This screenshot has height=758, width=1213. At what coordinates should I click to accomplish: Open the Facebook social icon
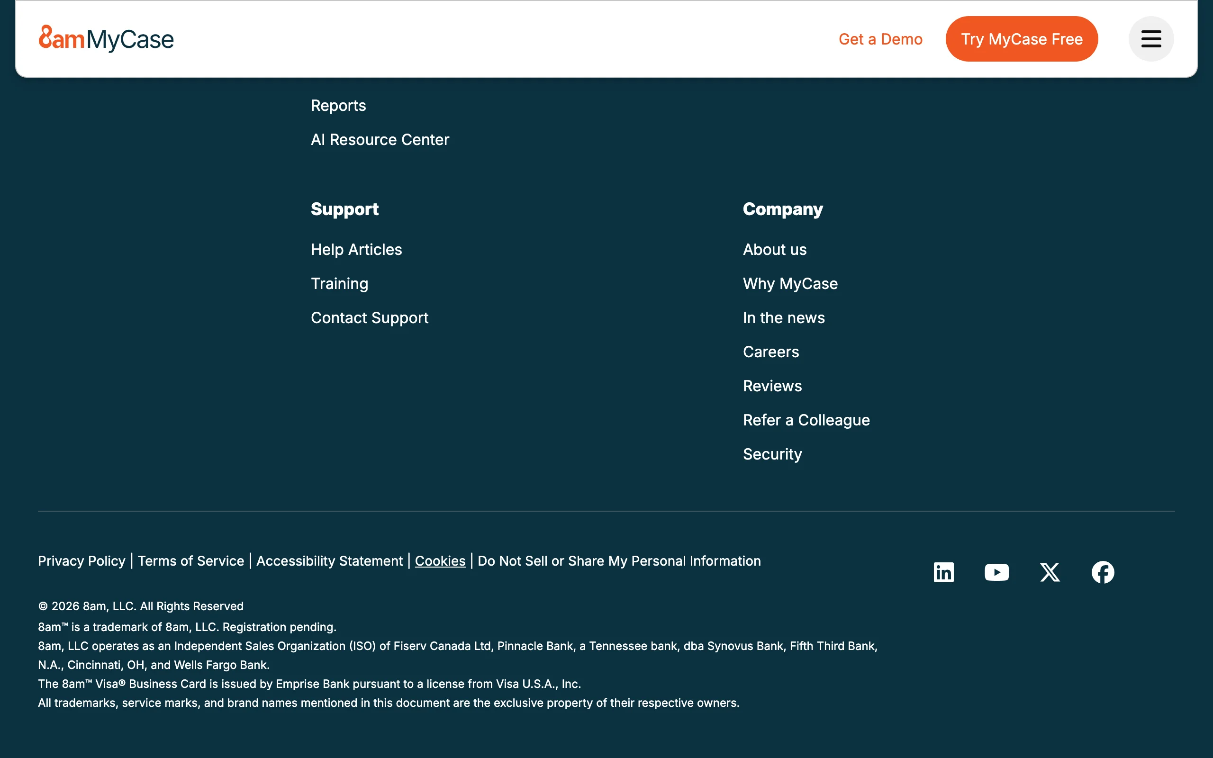[1103, 572]
